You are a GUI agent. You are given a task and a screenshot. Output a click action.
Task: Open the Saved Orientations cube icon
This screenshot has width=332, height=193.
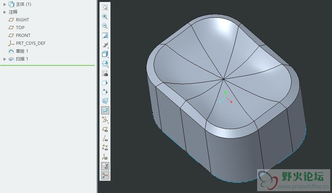(x=105, y=64)
